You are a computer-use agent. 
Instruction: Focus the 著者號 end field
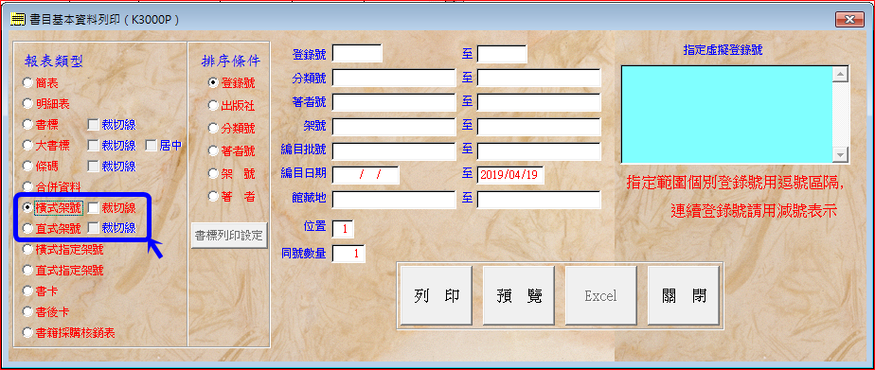point(539,102)
